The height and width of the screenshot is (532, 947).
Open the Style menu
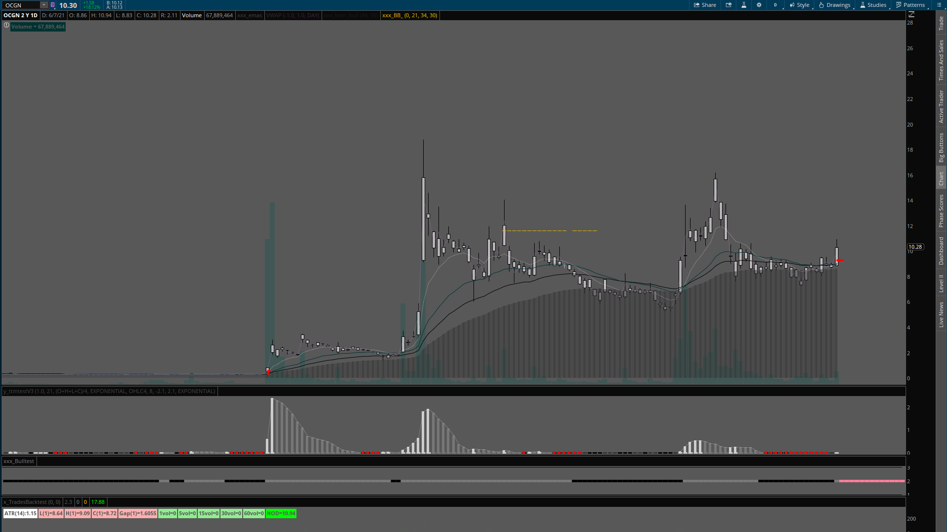tap(800, 5)
